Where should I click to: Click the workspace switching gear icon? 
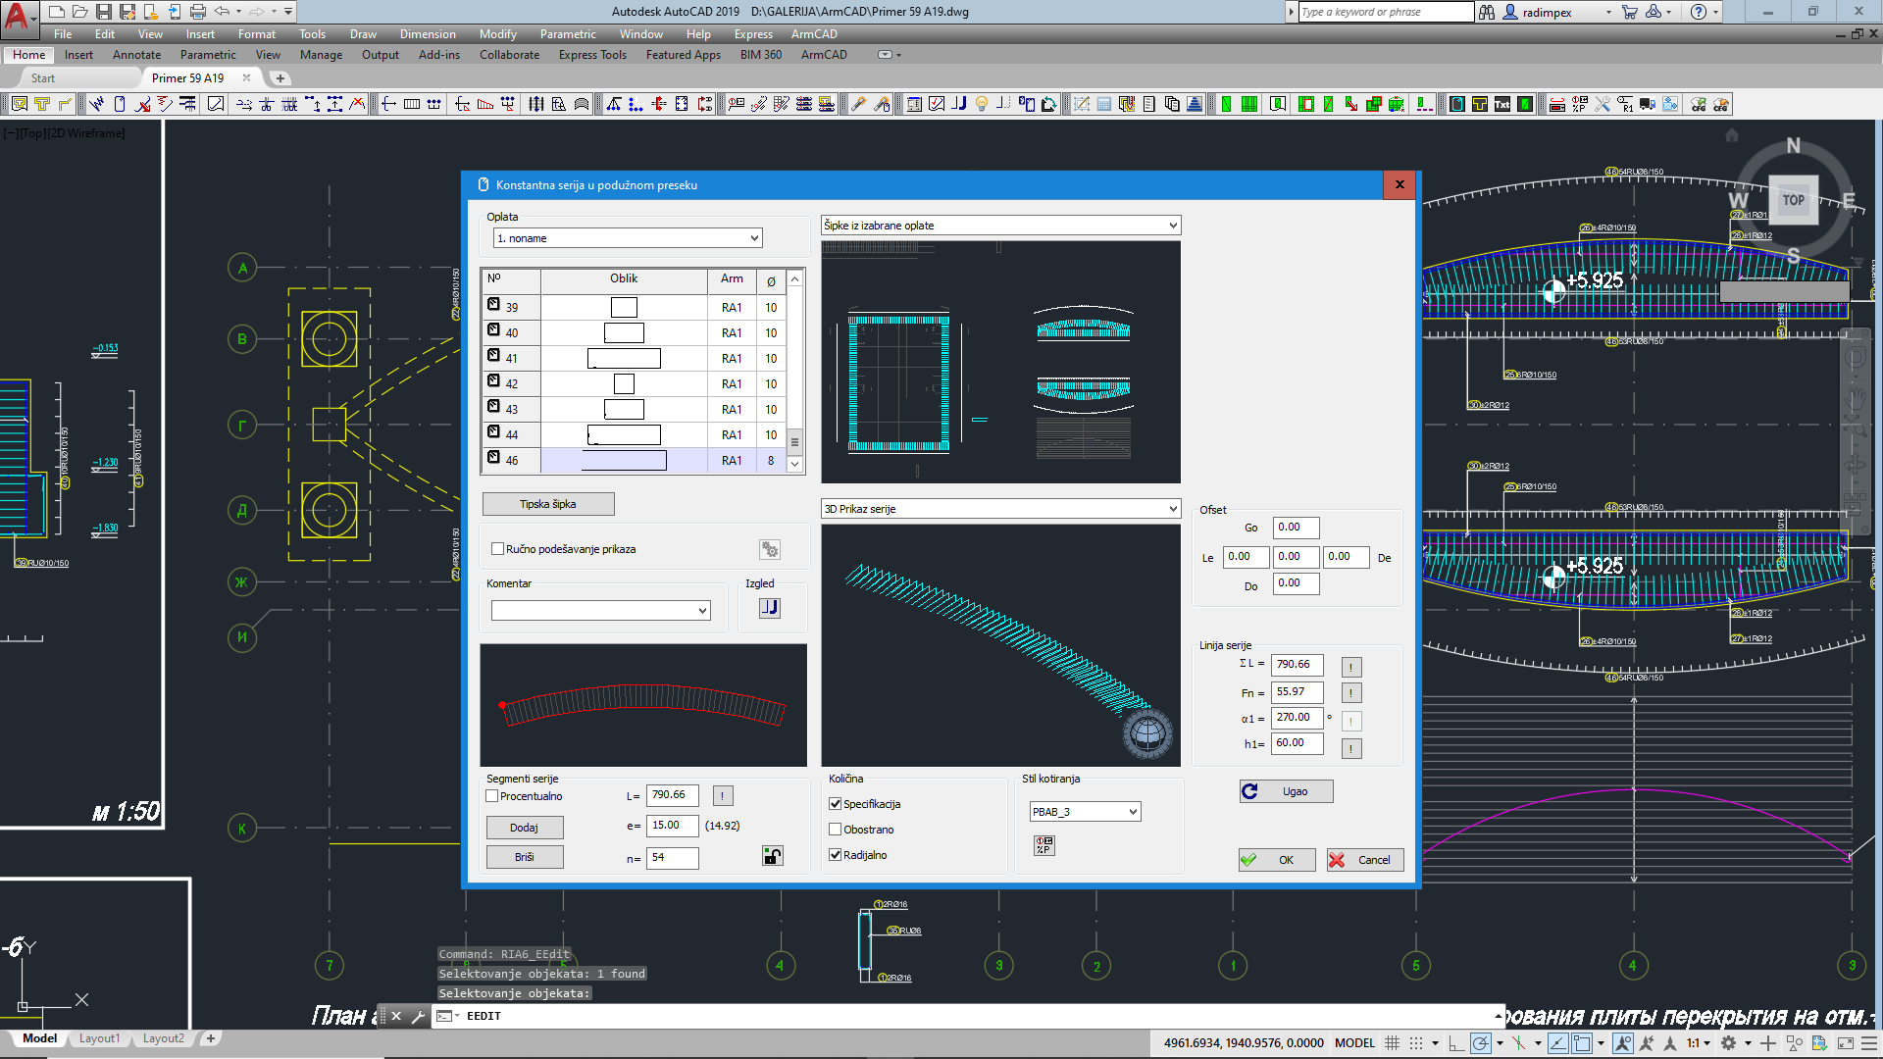[1729, 1043]
